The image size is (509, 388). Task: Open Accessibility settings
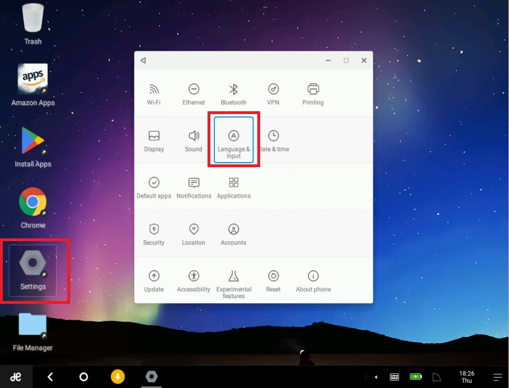point(193,281)
